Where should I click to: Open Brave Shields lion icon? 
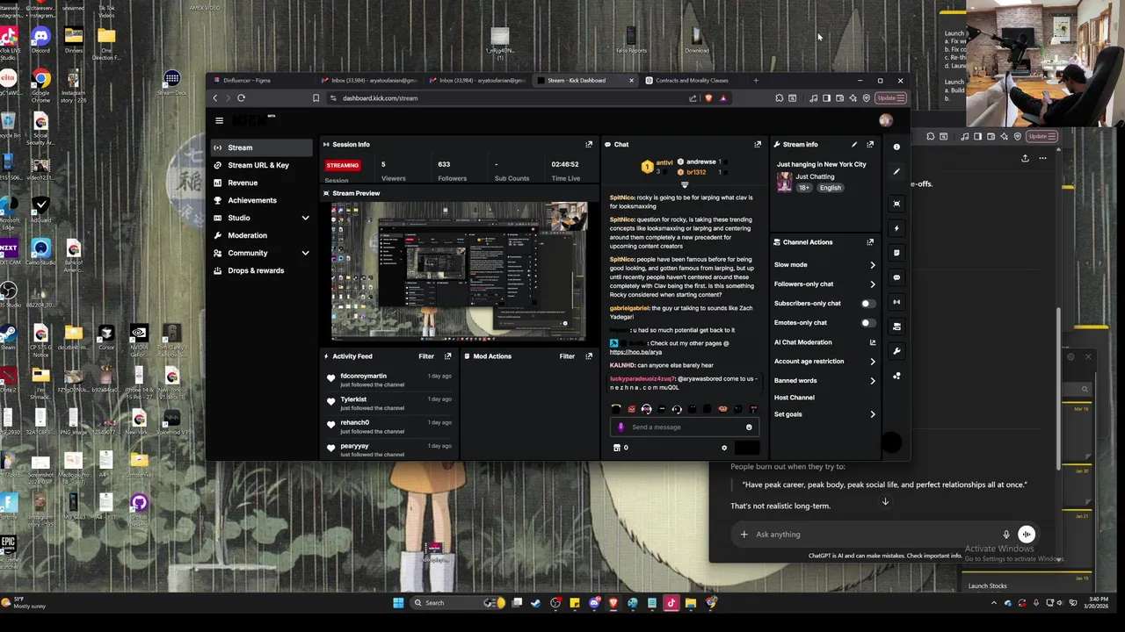[708, 98]
